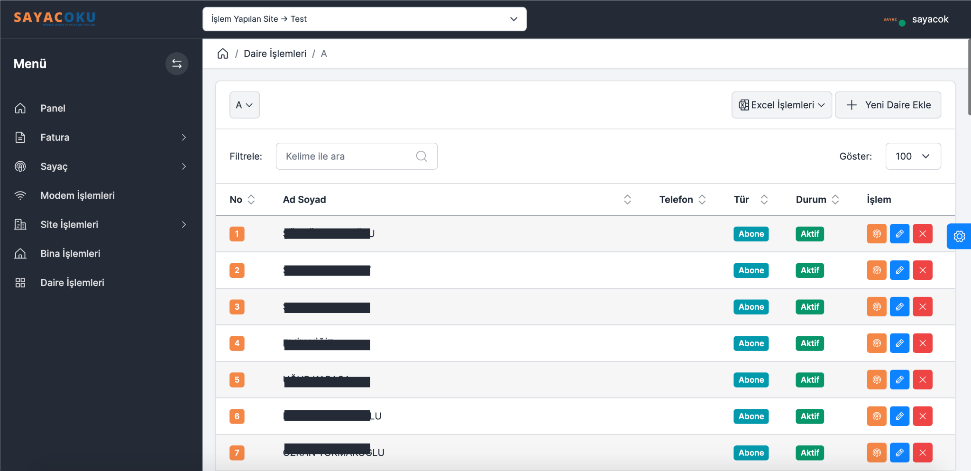This screenshot has width=971, height=471.
Task: Sort table by Durum column
Action: point(835,200)
